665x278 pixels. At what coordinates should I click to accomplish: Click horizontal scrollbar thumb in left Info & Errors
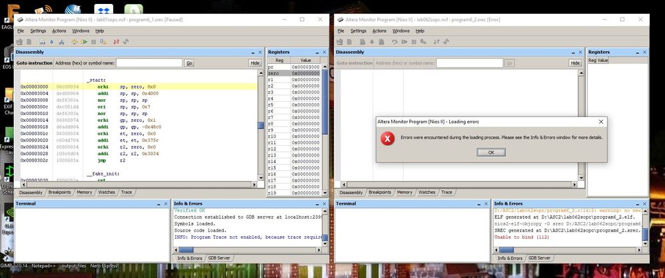186,250
